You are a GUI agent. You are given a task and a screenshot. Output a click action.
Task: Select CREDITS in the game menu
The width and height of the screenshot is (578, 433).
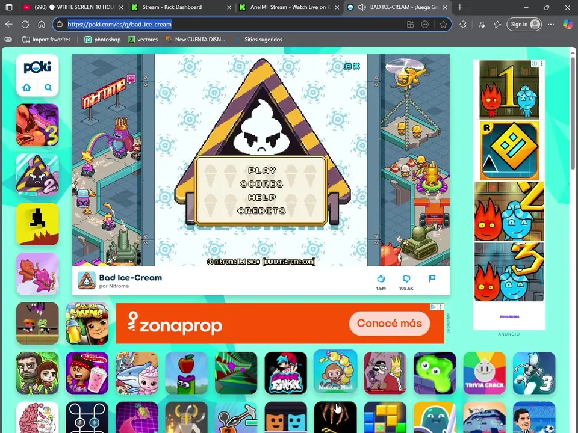point(262,211)
